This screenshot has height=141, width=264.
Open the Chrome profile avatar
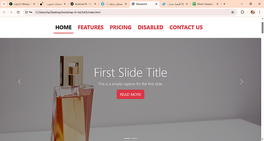click(x=253, y=12)
